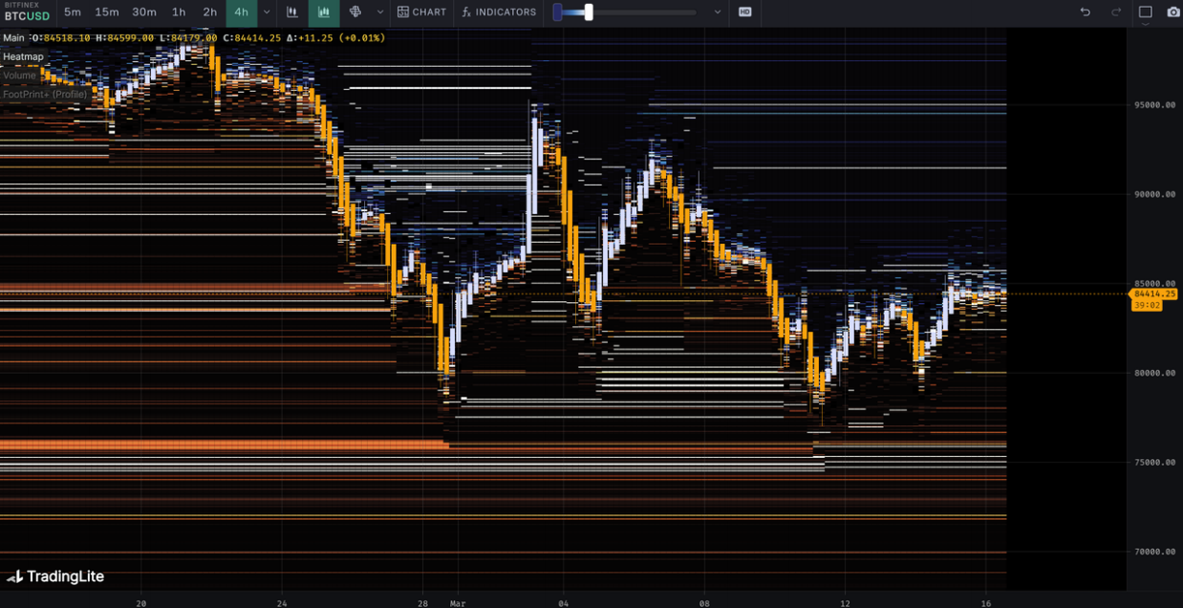The height and width of the screenshot is (608, 1183).
Task: Click the undo arrow icon
Action: coord(1085,12)
